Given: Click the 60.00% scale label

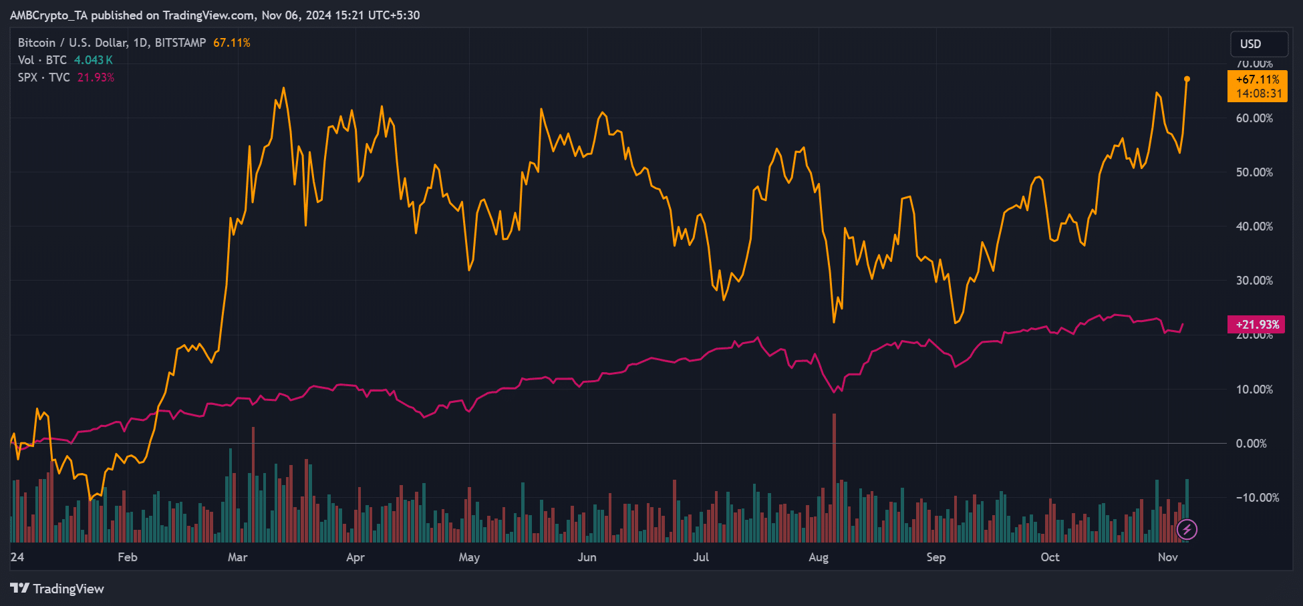Looking at the screenshot, I should pos(1254,118).
